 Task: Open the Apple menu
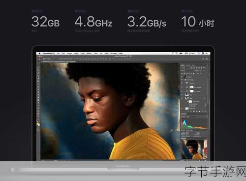[39, 53]
